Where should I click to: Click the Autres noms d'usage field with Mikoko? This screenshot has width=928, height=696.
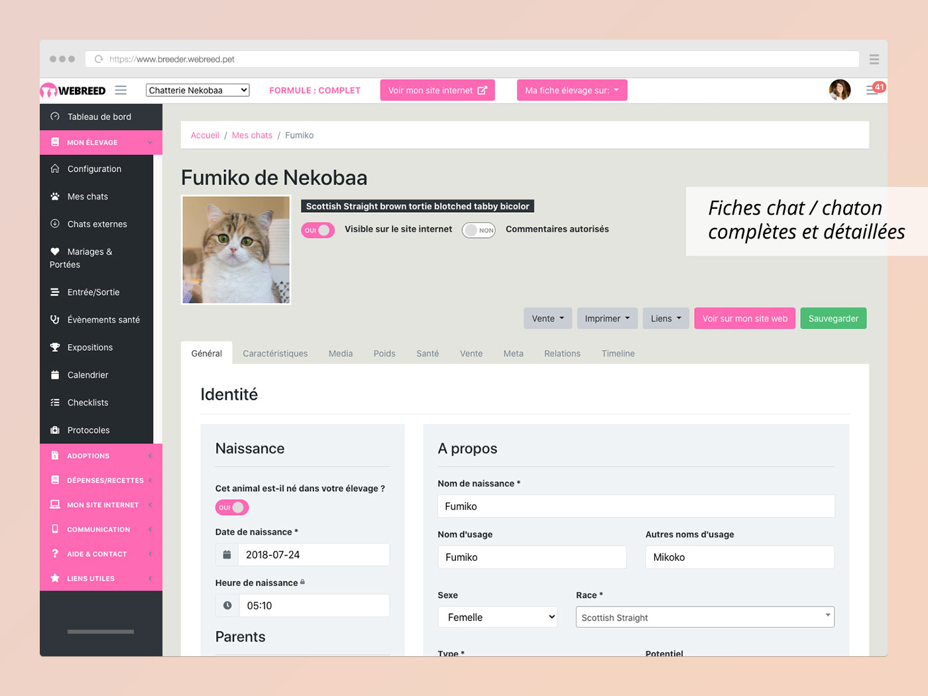pos(740,557)
